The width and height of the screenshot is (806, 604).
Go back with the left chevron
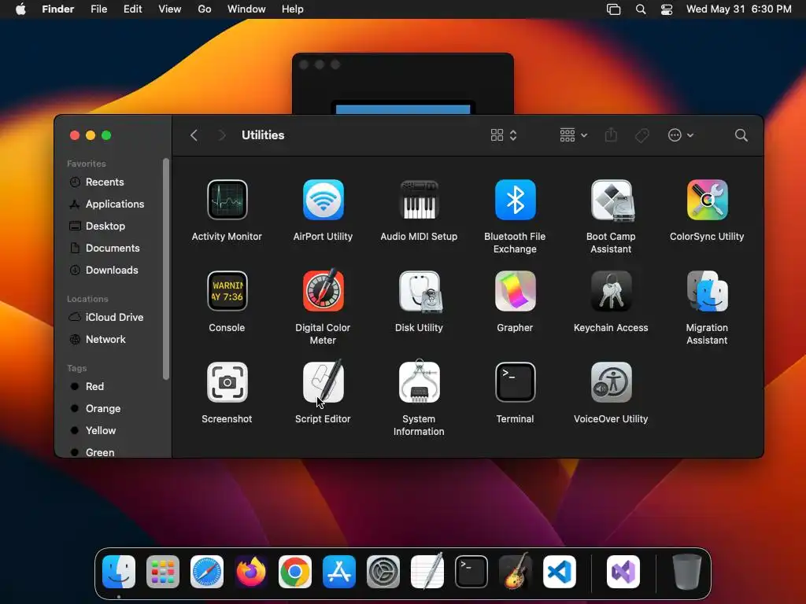pyautogui.click(x=194, y=135)
